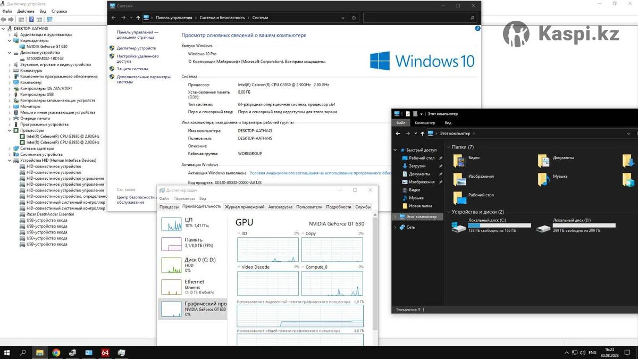Open File Explorer from the taskbar

point(40,353)
